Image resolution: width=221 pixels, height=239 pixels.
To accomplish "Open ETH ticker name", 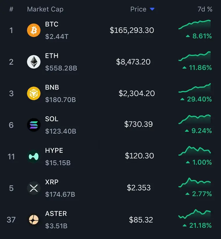I will coord(52,56).
